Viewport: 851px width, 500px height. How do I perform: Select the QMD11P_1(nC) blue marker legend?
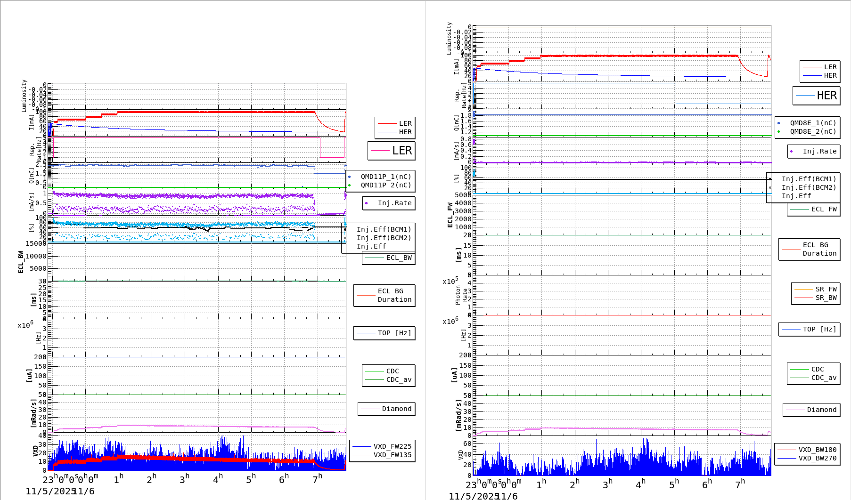point(350,176)
